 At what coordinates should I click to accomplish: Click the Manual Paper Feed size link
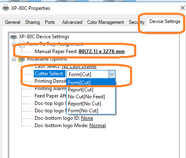pos(102,51)
